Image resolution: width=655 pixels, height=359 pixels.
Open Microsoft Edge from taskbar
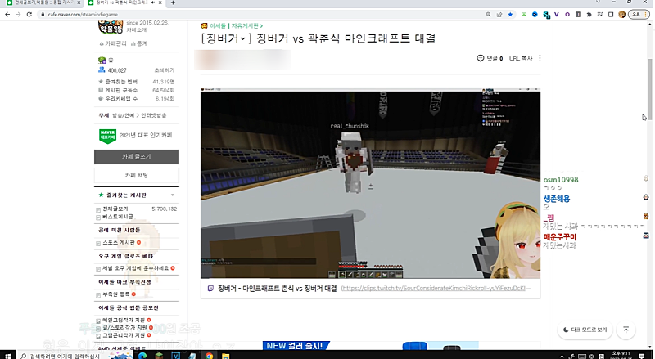142,356
